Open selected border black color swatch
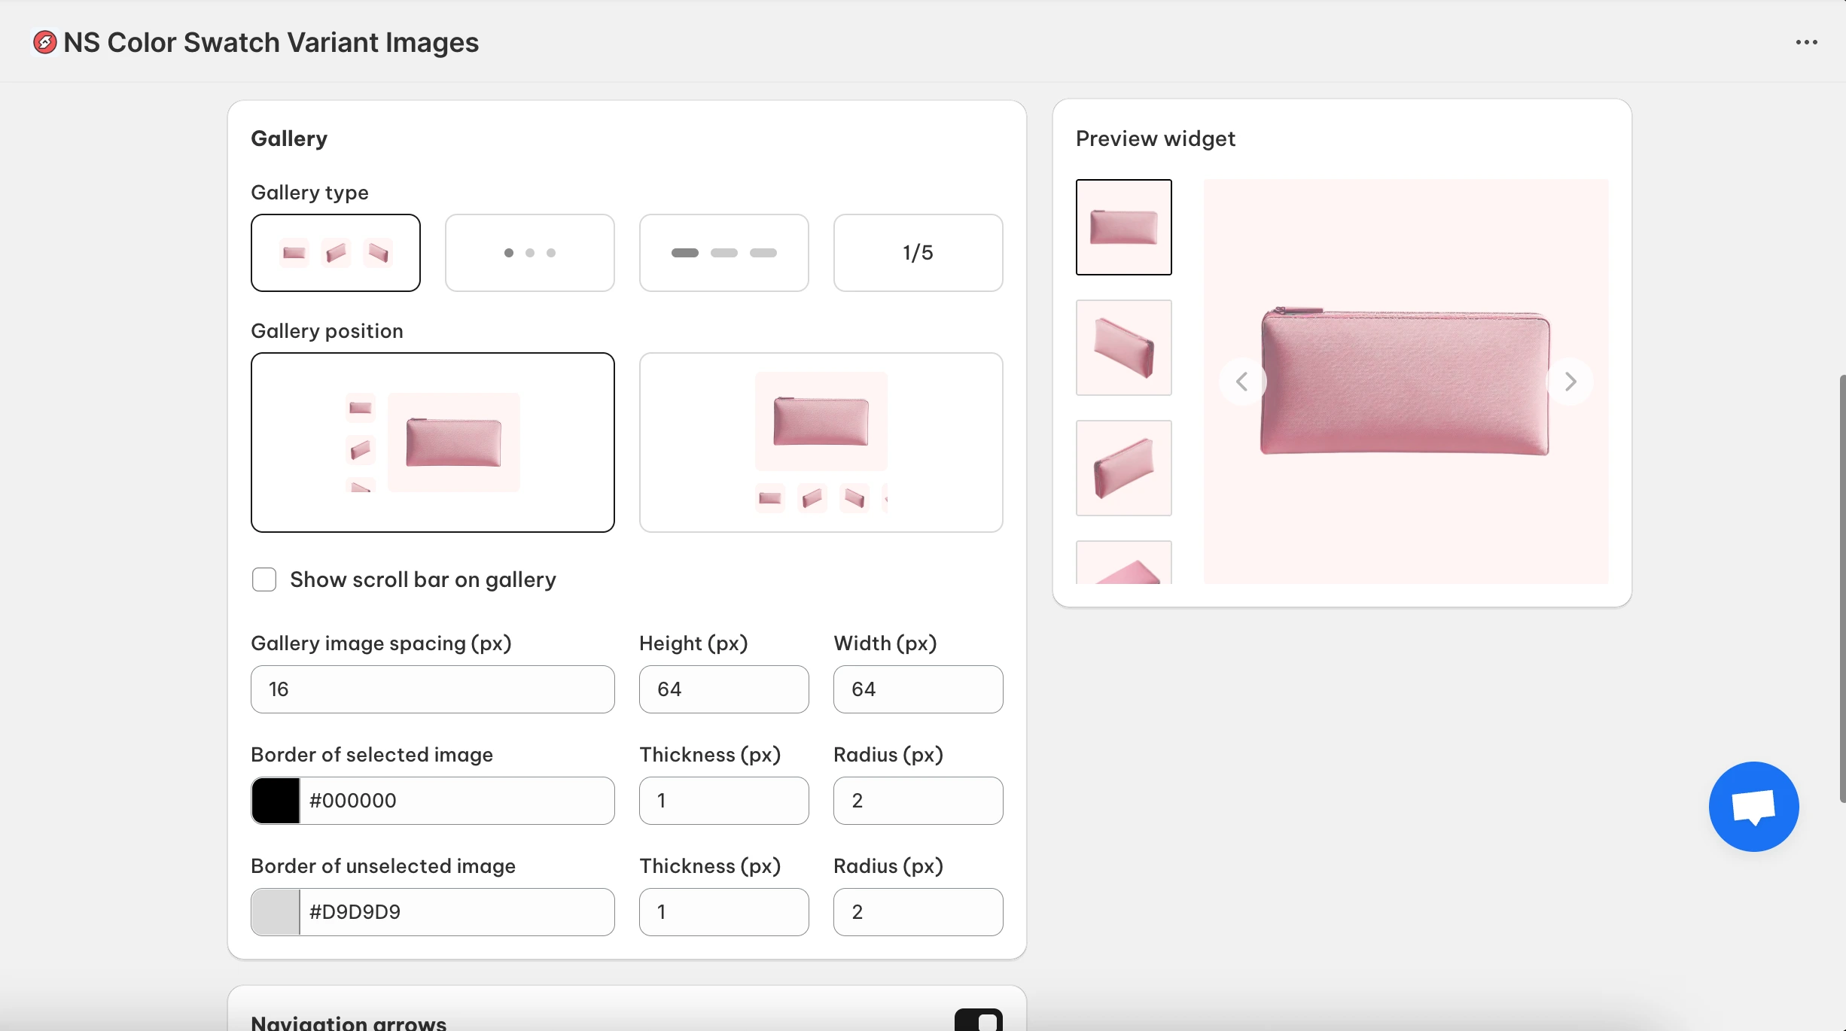The width and height of the screenshot is (1846, 1031). pos(276,801)
